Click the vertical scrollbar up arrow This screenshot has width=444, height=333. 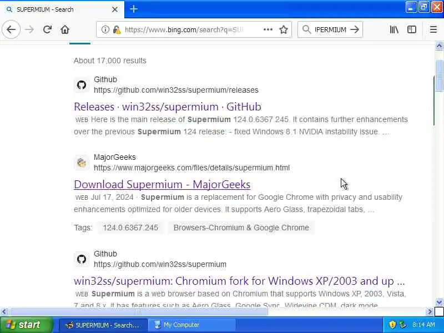439,46
